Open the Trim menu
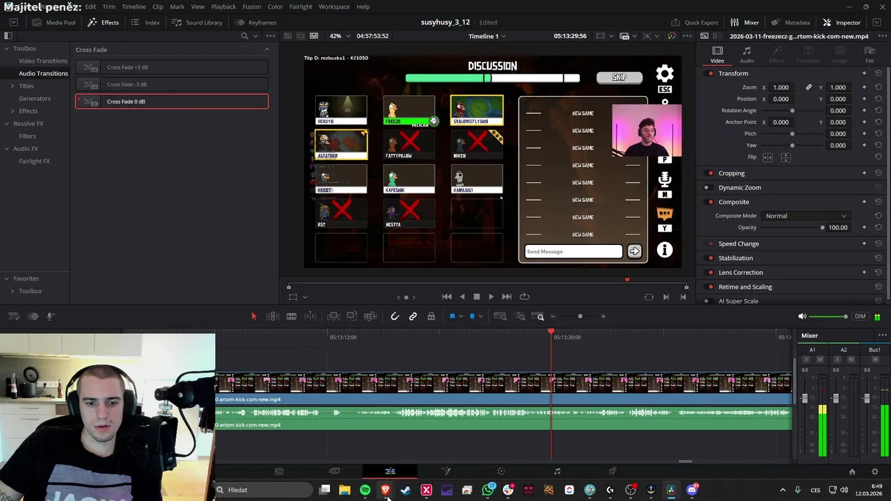This screenshot has width=891, height=501. [109, 7]
